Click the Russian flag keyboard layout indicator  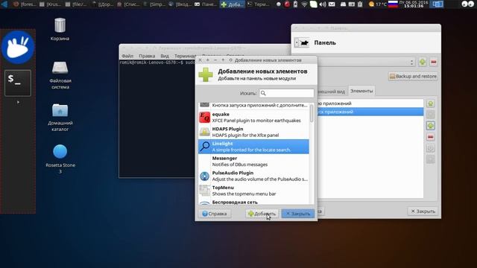tap(393, 4)
